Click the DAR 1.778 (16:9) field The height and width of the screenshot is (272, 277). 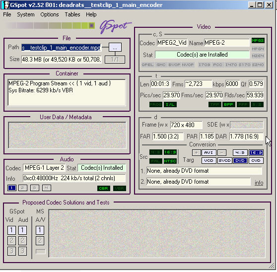click(246, 136)
